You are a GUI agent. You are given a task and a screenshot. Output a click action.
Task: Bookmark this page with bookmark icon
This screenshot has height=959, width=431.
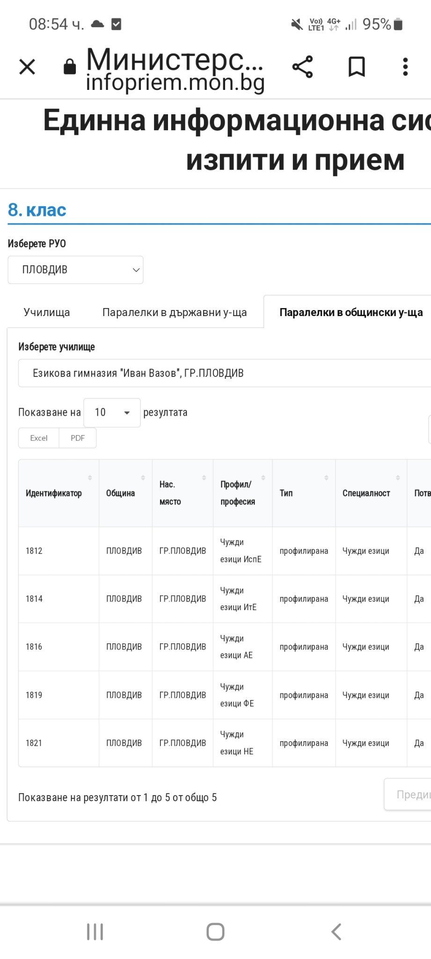(357, 67)
